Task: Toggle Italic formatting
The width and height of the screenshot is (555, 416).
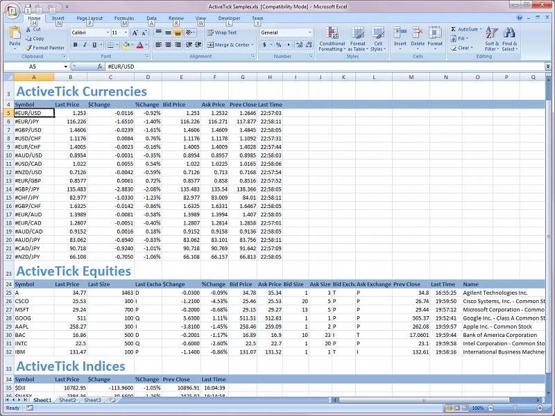Action: pos(85,45)
